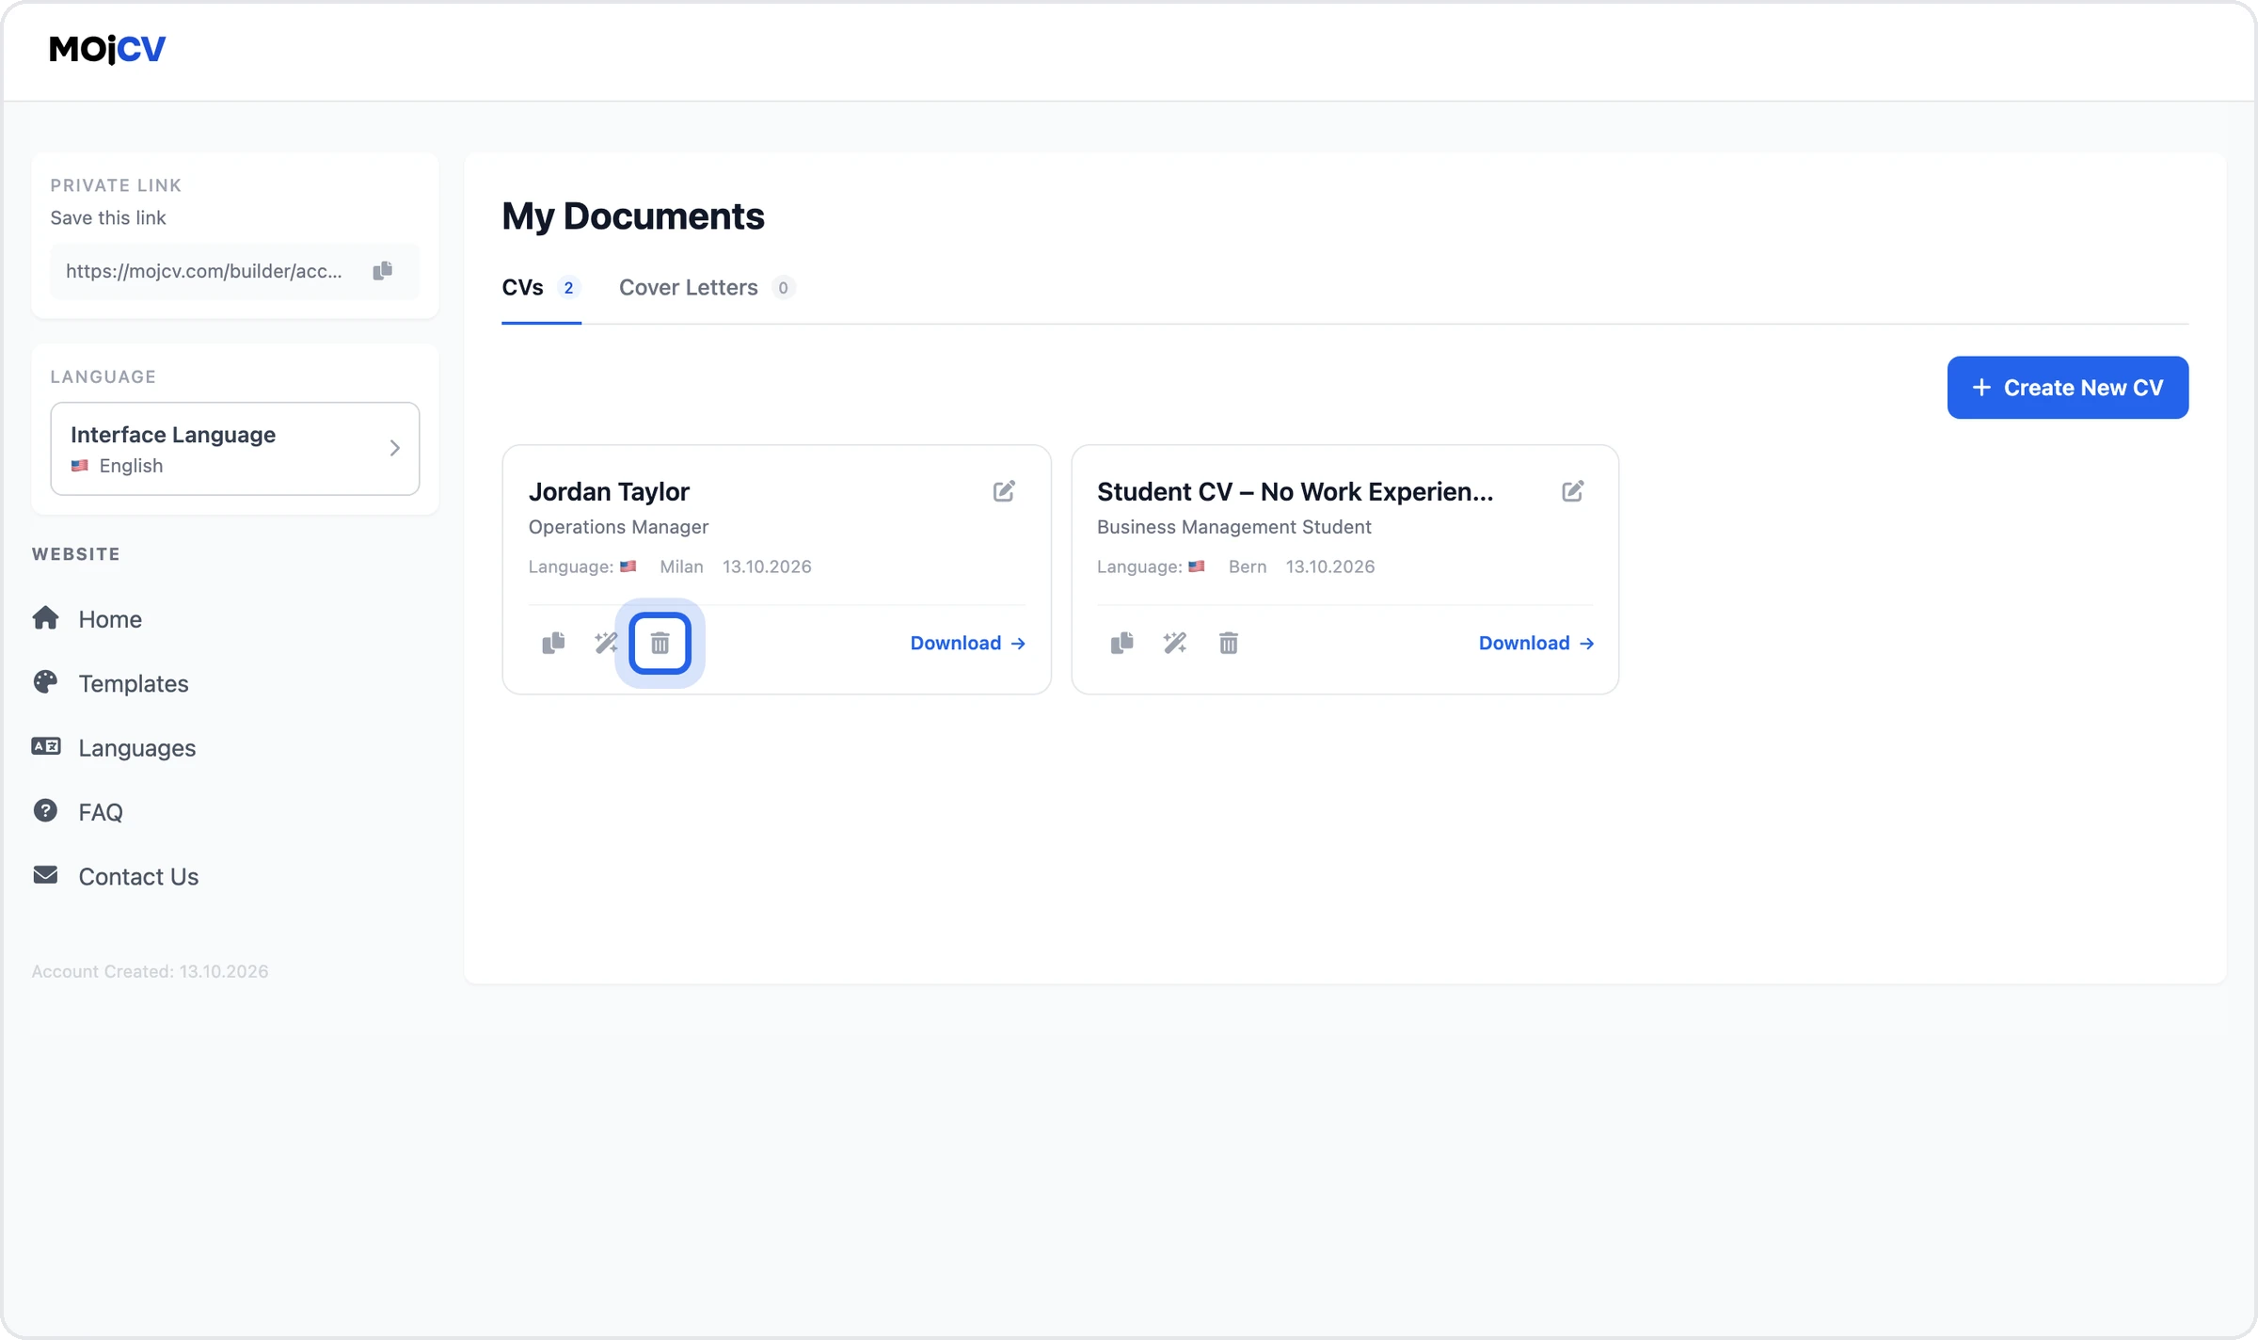Viewport: 2258px width, 1340px height.
Task: Expand the Interface Language selector
Action: (235, 449)
